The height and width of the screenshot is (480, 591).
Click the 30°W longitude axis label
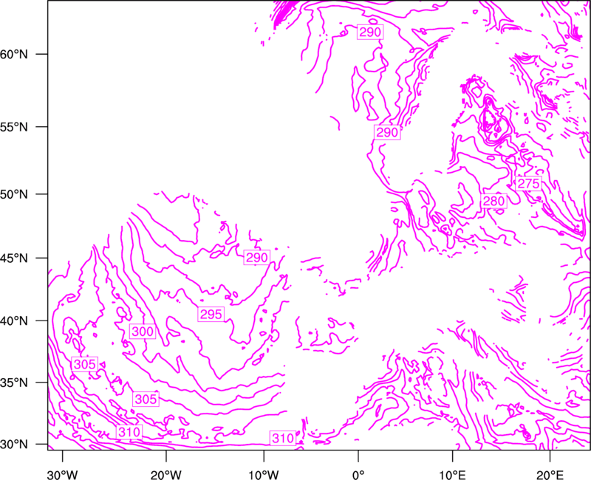click(63, 475)
